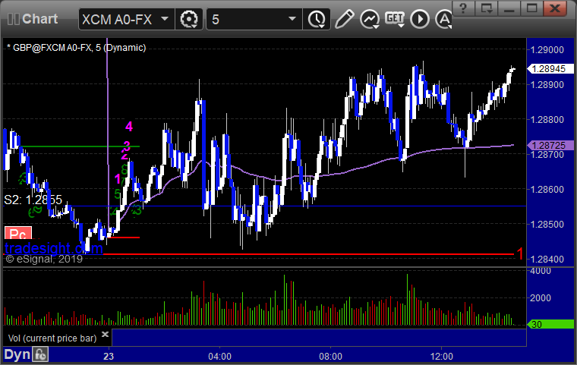577x365 pixels.
Task: Close the chart window with red X
Action: (555, 8)
